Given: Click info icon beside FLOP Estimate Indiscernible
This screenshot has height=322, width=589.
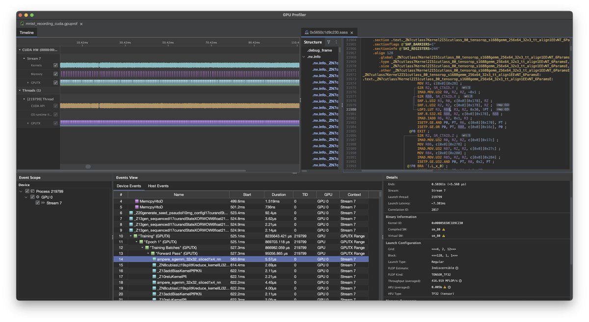Looking at the screenshot, I should 457,268.
